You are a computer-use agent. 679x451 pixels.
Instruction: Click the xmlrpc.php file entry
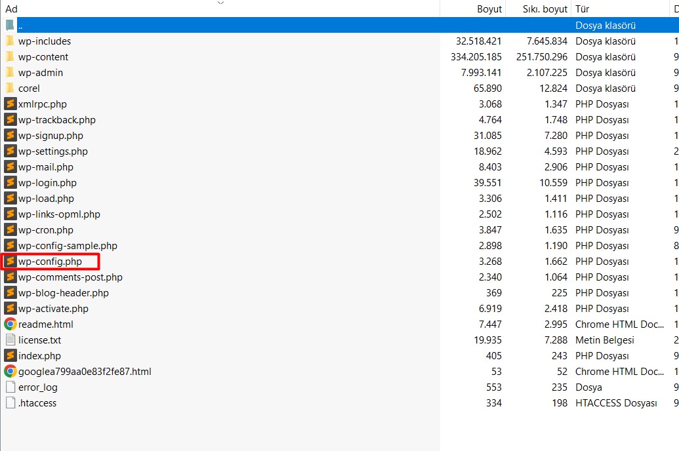(43, 104)
